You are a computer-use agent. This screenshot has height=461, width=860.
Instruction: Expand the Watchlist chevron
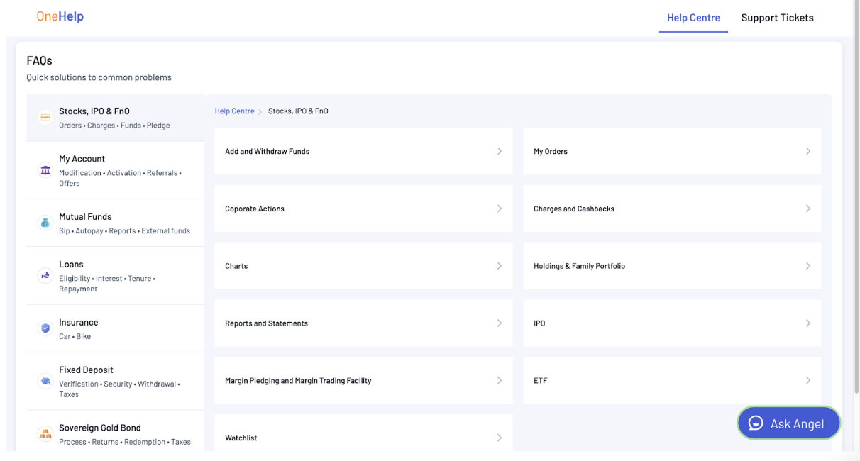pyautogui.click(x=499, y=438)
